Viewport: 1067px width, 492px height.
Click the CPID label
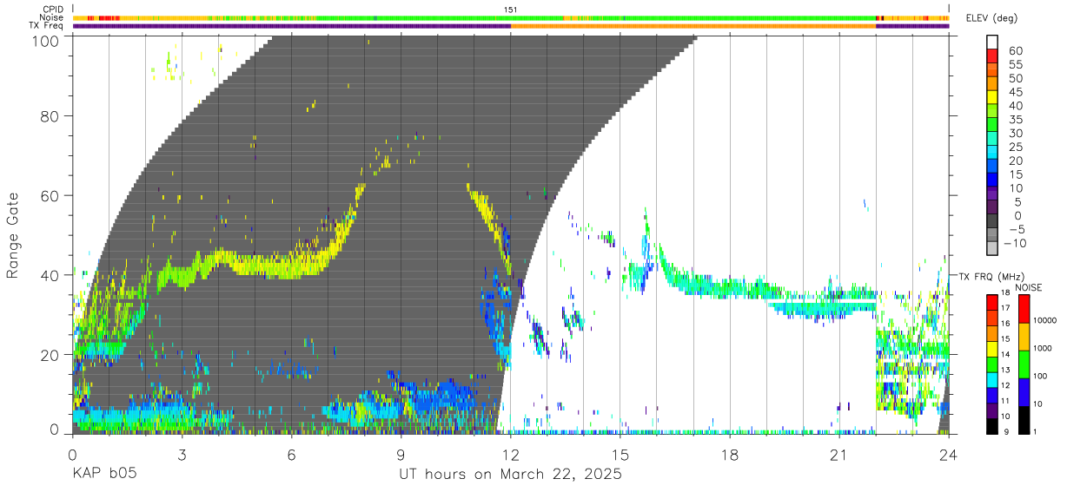[x=52, y=10]
